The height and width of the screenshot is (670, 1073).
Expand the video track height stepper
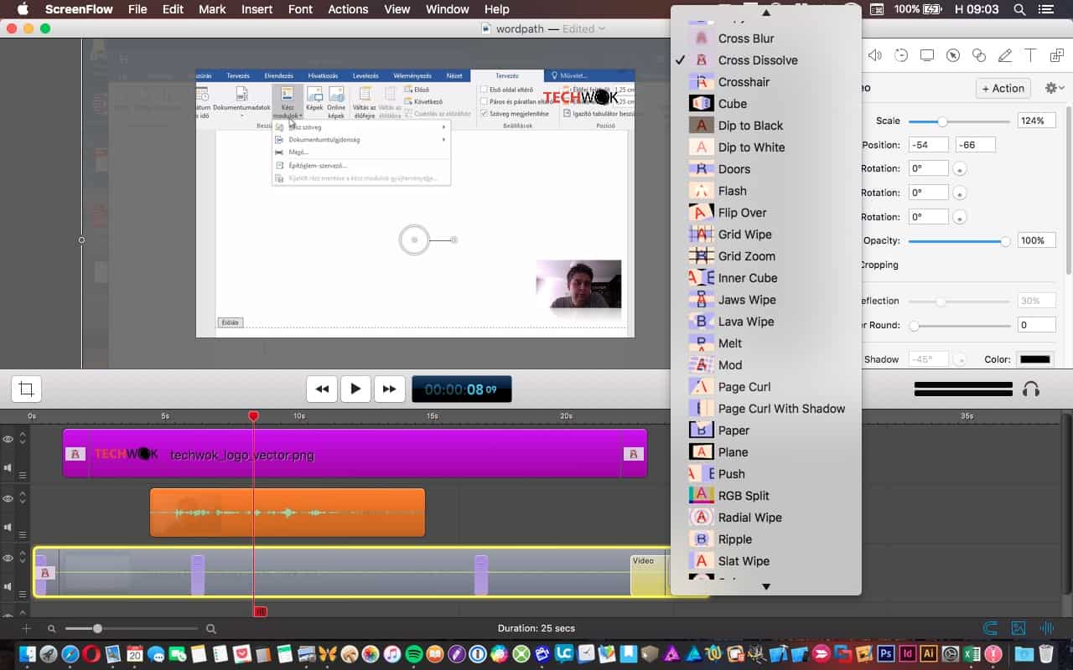click(23, 558)
